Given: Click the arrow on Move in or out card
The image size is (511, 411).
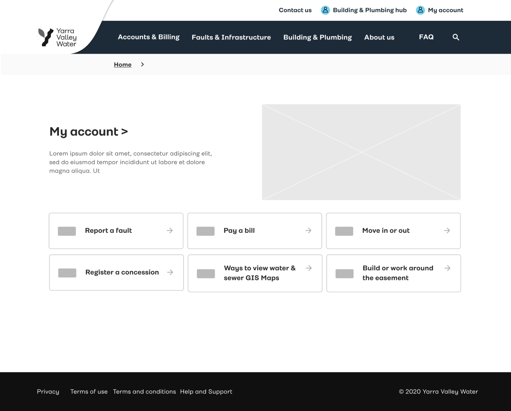Looking at the screenshot, I should click(x=447, y=231).
